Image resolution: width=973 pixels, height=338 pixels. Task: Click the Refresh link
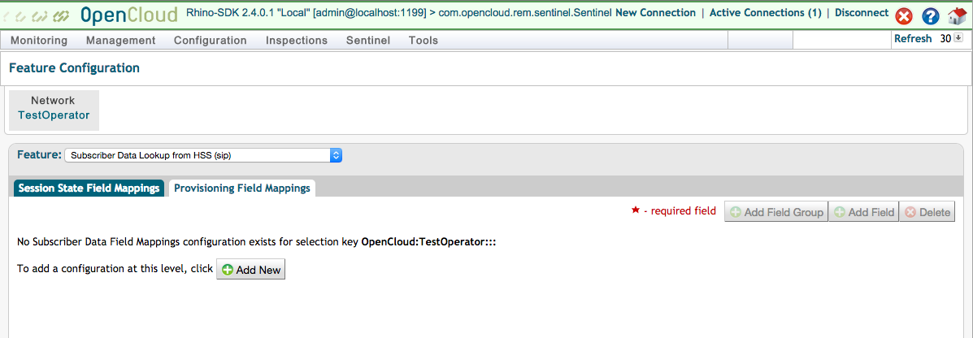click(x=913, y=38)
